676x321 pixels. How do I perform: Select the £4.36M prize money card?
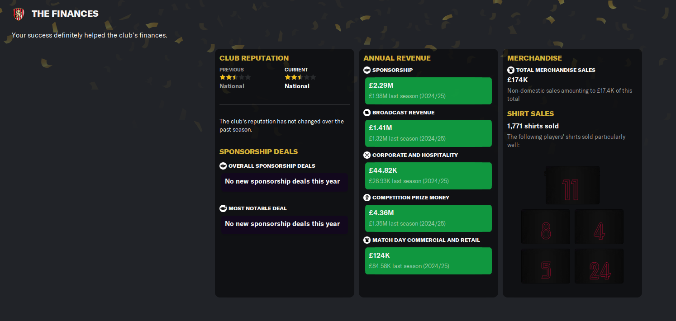click(x=428, y=218)
